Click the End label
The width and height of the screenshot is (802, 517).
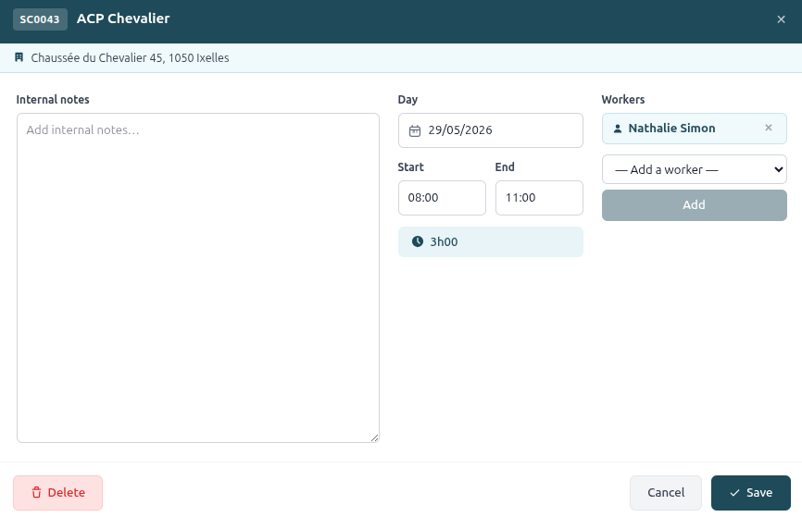pyautogui.click(x=505, y=167)
